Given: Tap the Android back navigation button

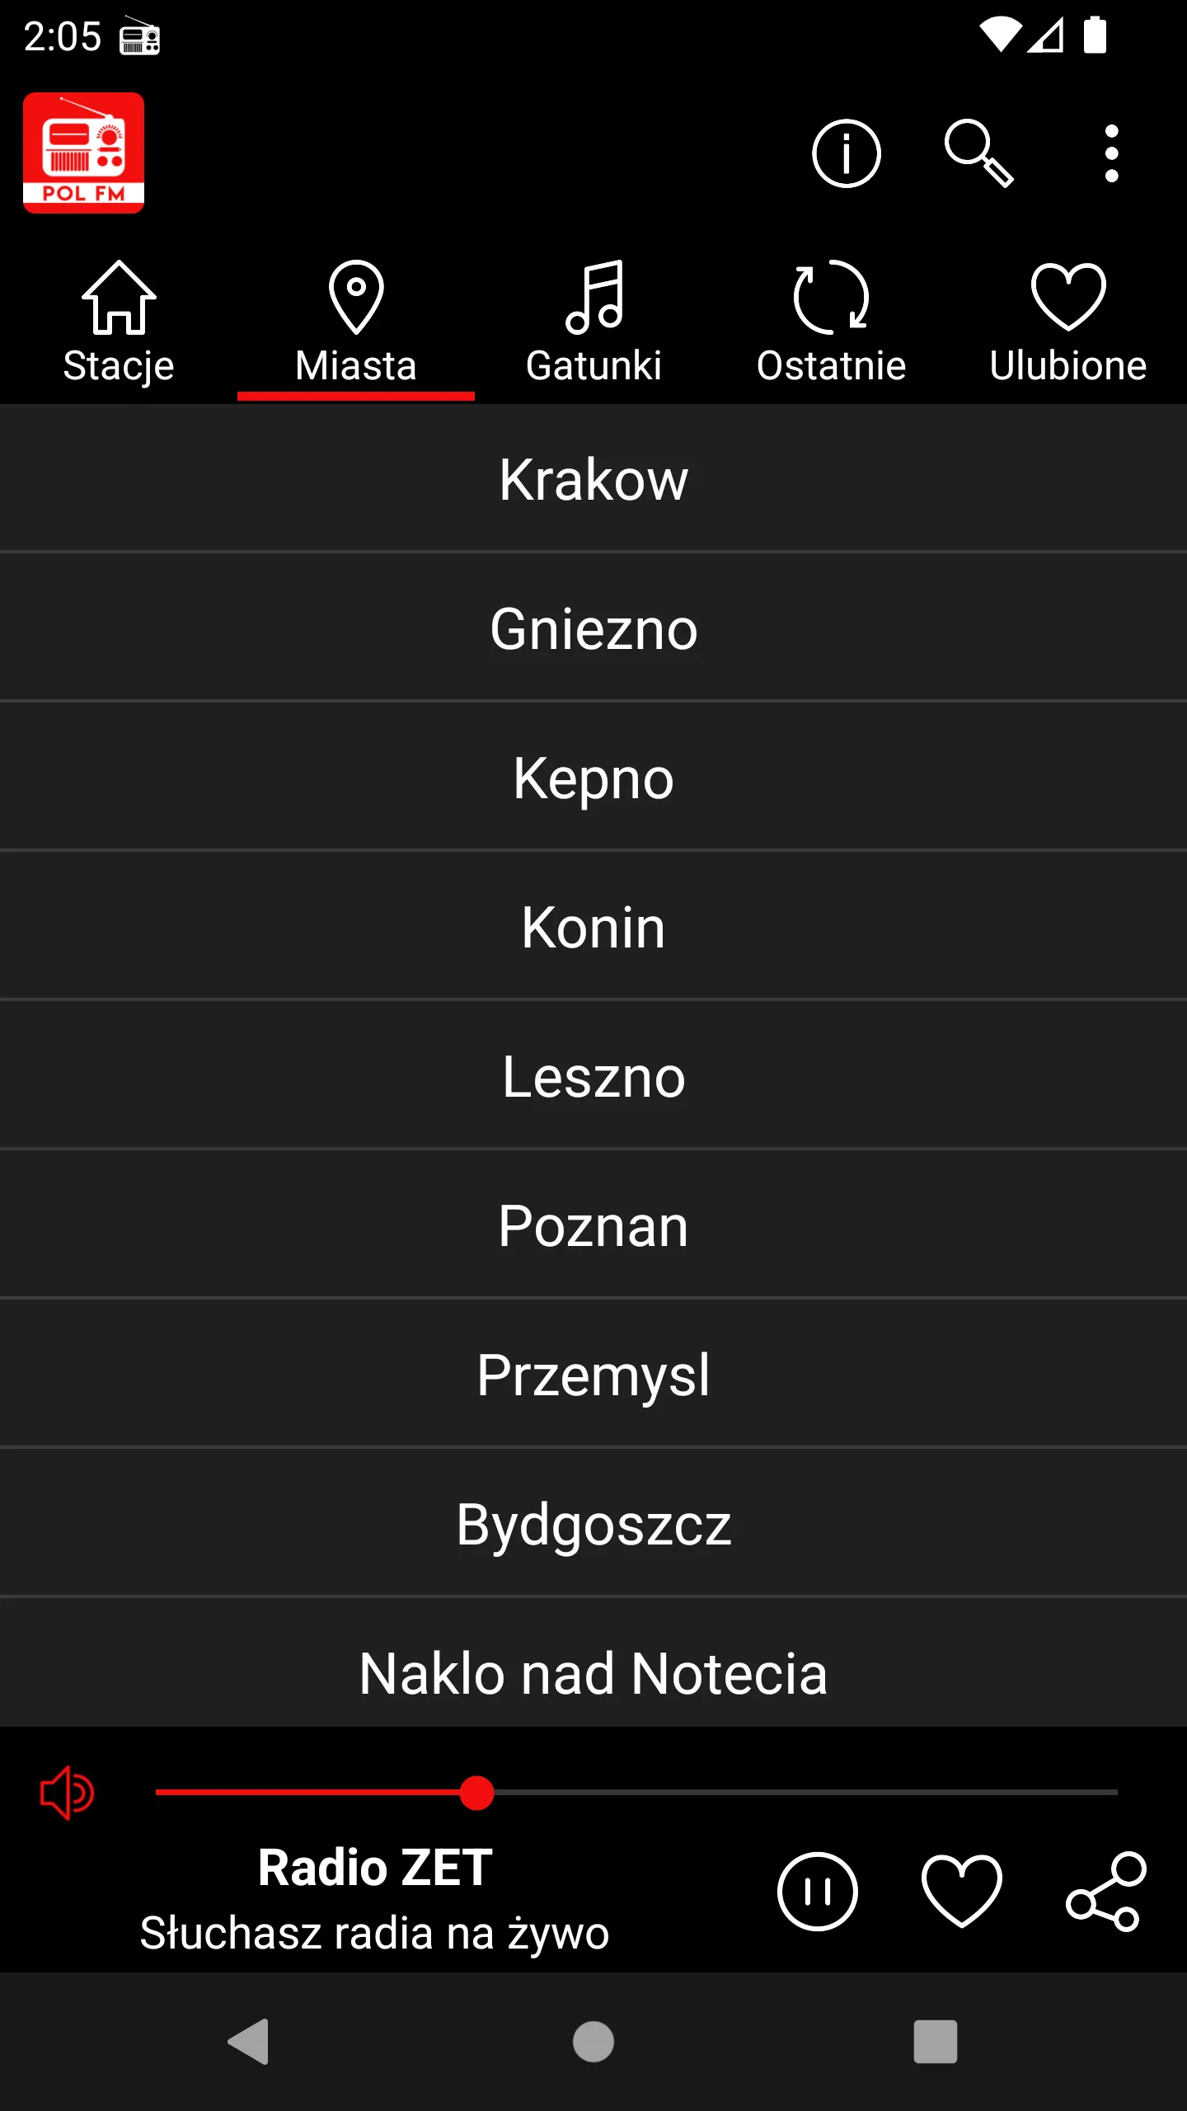Looking at the screenshot, I should coord(248,2042).
